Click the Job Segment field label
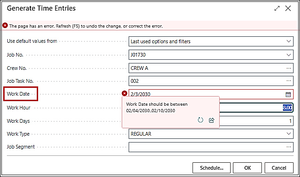The height and width of the screenshot is (177, 300). point(21,147)
